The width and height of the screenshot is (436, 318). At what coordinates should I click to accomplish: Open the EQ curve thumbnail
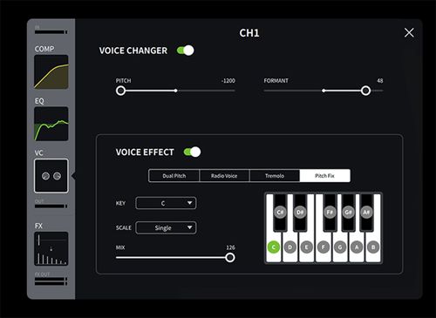click(x=51, y=124)
